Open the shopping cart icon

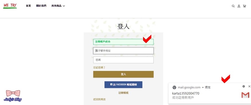(244, 6)
